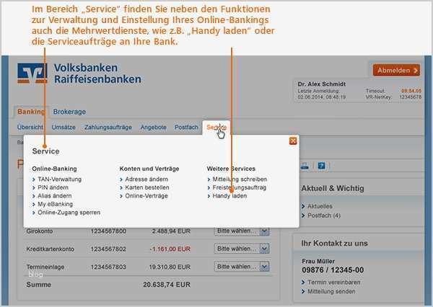
Task: Open Adresse ändern link
Action: (x=146, y=179)
